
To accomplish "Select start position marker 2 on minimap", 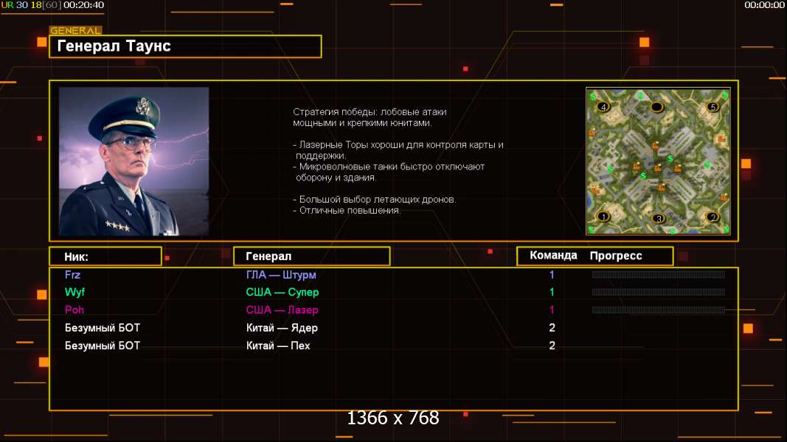I will [713, 217].
